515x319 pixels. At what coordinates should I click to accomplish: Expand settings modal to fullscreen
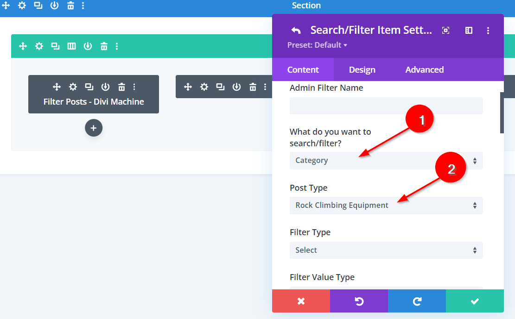pyautogui.click(x=445, y=31)
